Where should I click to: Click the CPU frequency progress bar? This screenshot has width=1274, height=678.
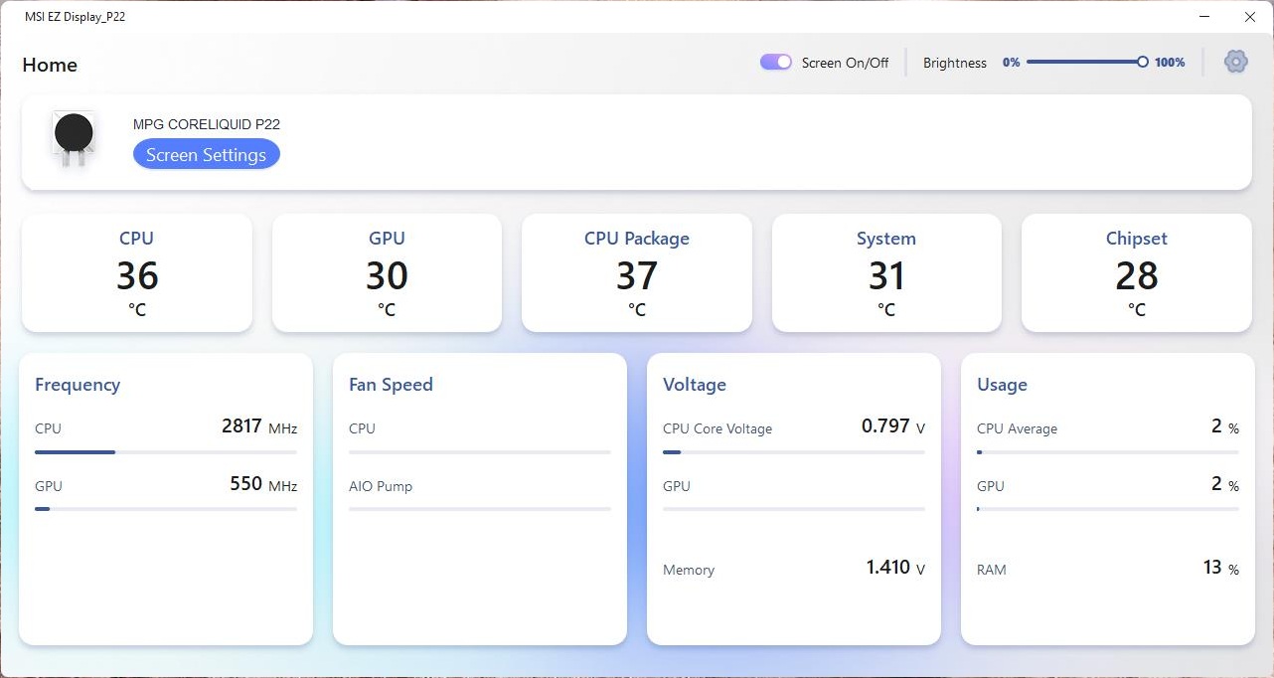pos(166,452)
